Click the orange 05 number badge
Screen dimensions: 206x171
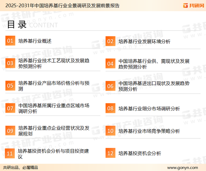coord(10,85)
